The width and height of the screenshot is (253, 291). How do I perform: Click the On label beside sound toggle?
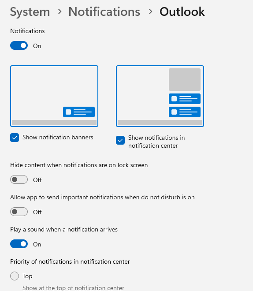37,244
